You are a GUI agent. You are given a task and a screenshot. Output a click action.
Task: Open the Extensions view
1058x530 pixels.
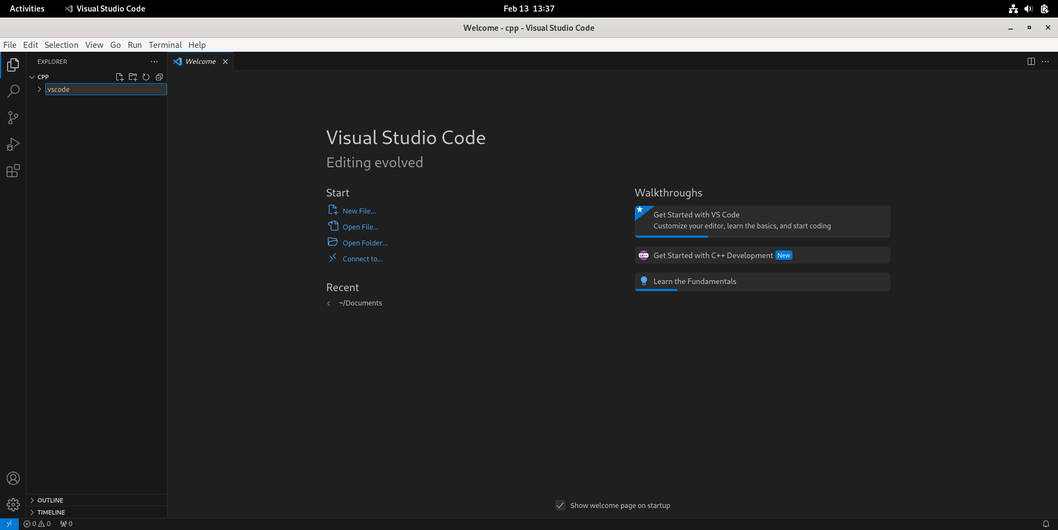13,171
